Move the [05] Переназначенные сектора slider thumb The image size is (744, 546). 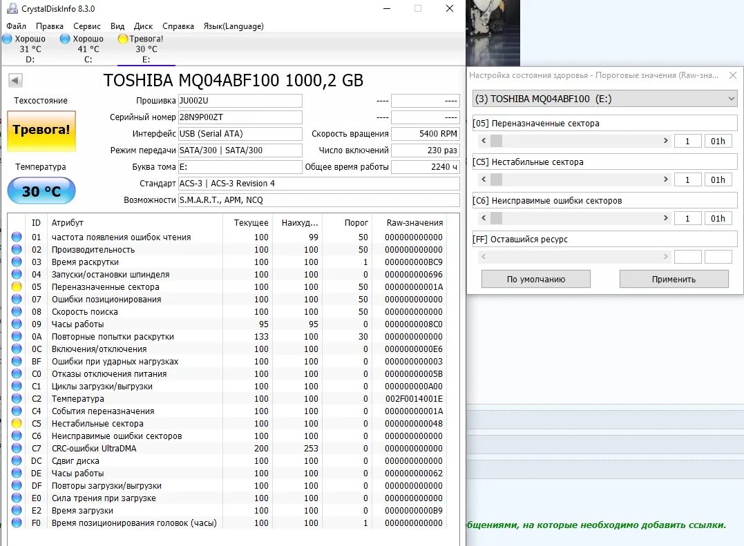tap(496, 141)
